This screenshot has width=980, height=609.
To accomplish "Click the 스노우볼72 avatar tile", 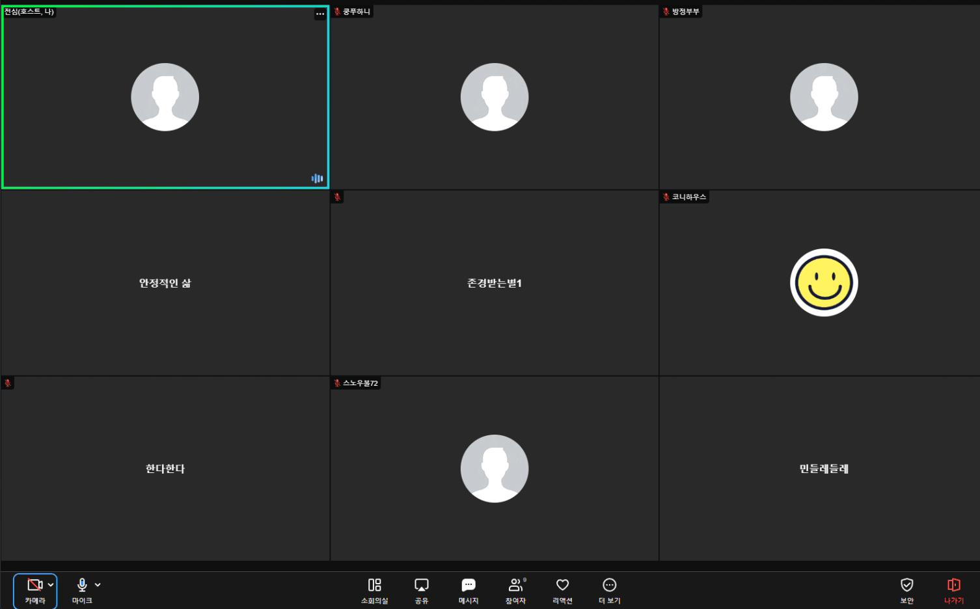I will tap(494, 468).
